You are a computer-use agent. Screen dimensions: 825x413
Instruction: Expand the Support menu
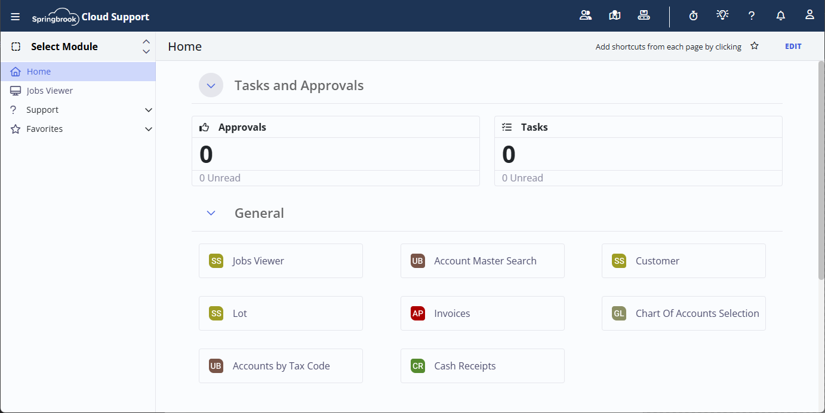(149, 110)
